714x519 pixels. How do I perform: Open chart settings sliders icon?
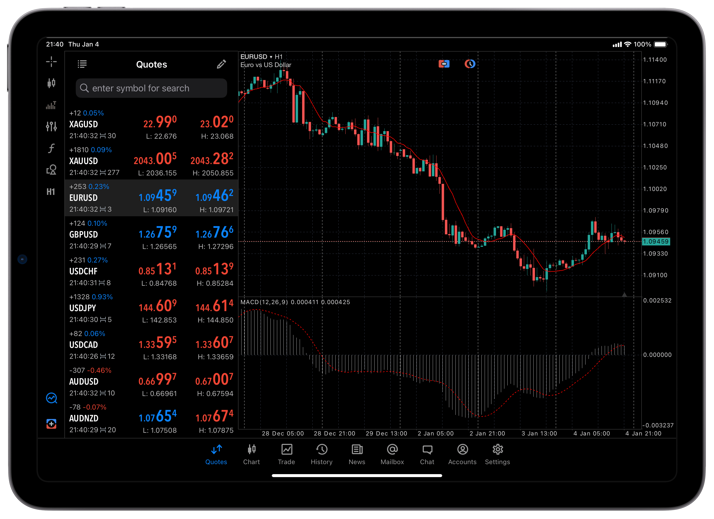click(51, 127)
